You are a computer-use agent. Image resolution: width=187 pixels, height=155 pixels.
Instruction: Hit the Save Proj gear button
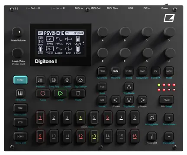coord(54,80)
